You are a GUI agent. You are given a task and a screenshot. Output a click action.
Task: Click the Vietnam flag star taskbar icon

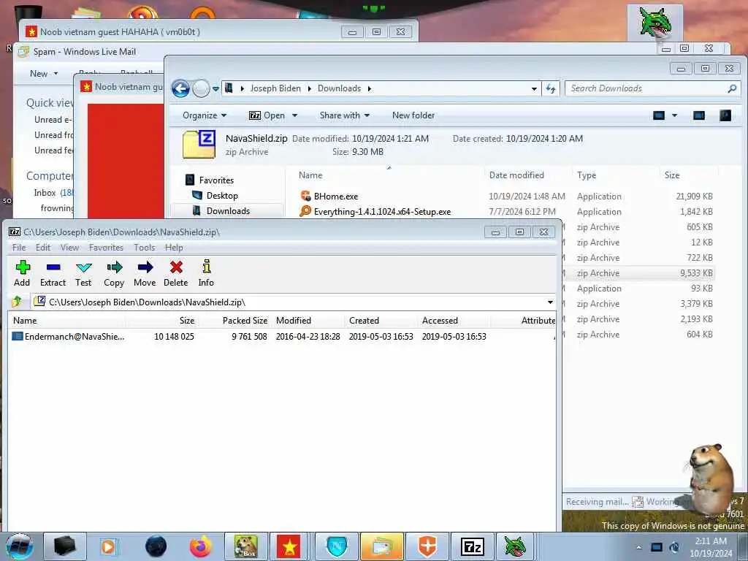pyautogui.click(x=289, y=546)
